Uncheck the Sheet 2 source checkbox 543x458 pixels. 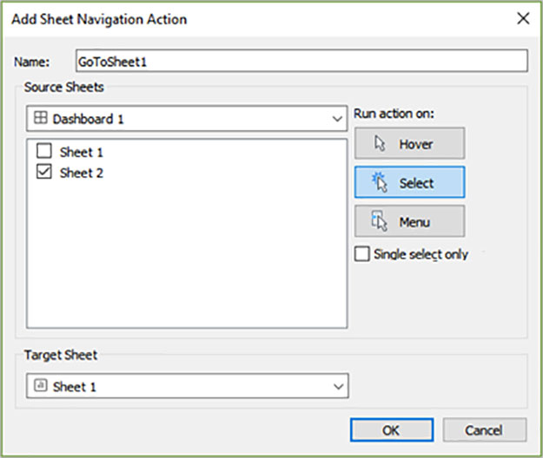pos(44,172)
